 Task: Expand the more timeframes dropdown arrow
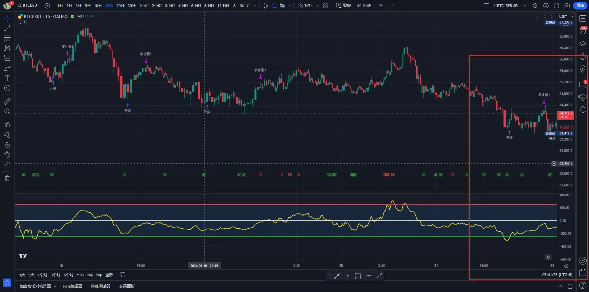pyautogui.click(x=255, y=6)
